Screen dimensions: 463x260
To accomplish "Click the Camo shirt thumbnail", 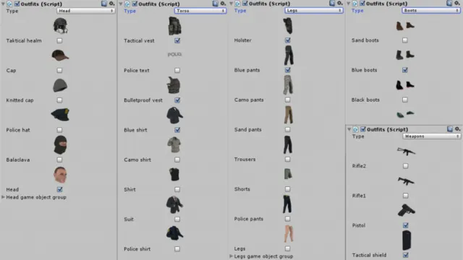I will click(x=174, y=144).
